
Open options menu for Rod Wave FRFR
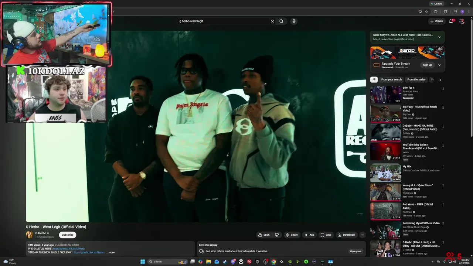[443, 205]
